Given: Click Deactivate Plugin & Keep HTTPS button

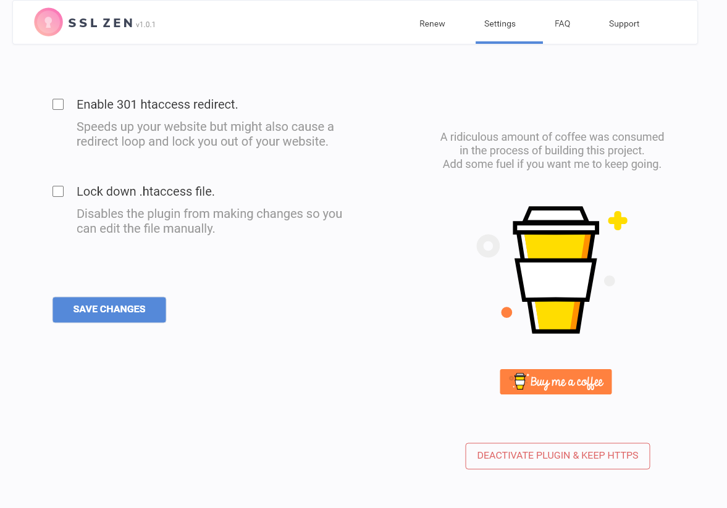Looking at the screenshot, I should (x=557, y=456).
